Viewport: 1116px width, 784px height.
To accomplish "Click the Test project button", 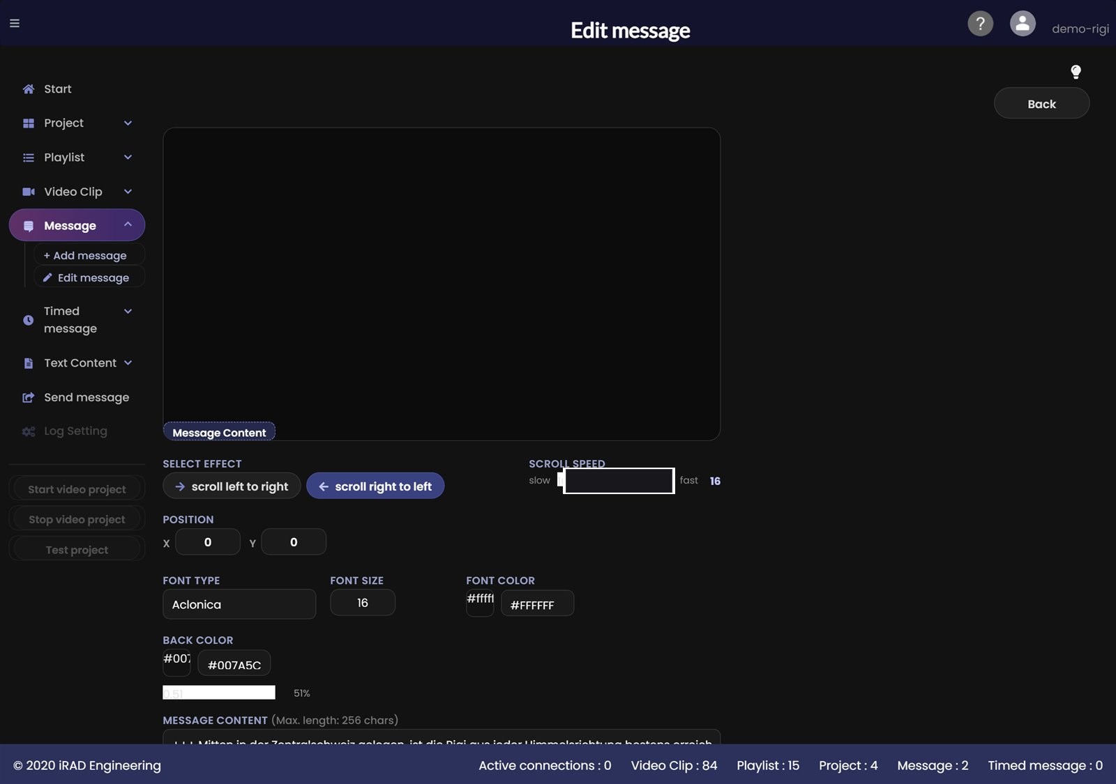I will coord(77,550).
